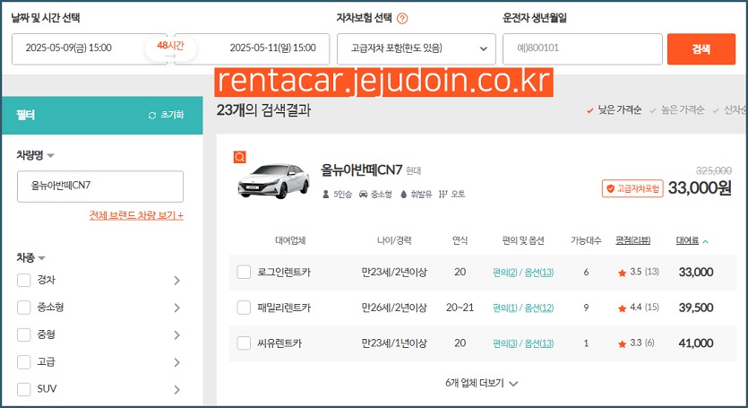Enable the 경차 vehicle type filter
This screenshot has width=748, height=408.
coord(24,280)
